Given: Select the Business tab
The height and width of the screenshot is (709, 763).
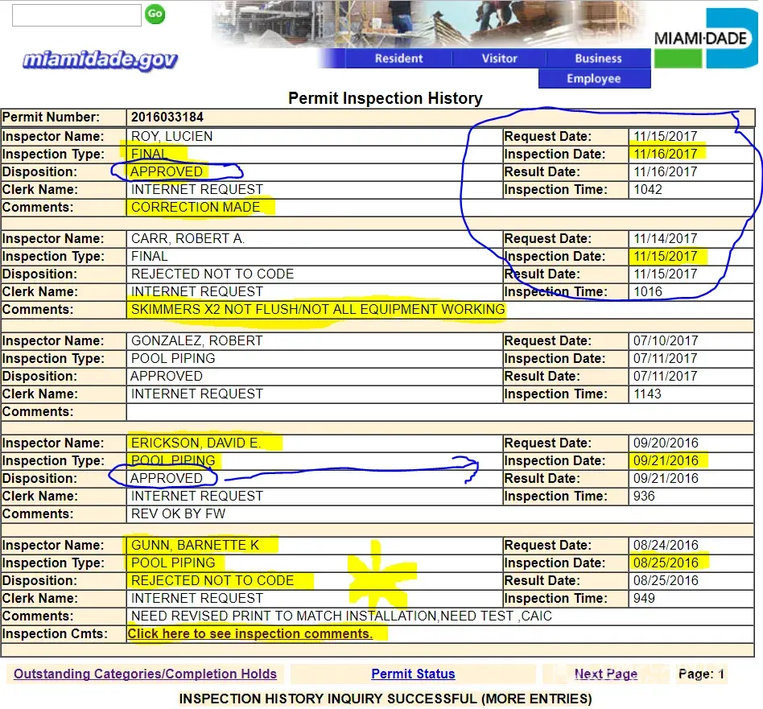Looking at the screenshot, I should (x=598, y=58).
